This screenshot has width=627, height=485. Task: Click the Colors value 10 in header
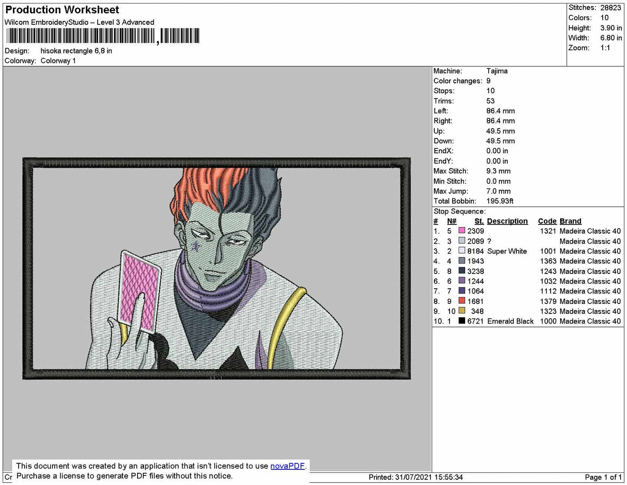coord(604,18)
